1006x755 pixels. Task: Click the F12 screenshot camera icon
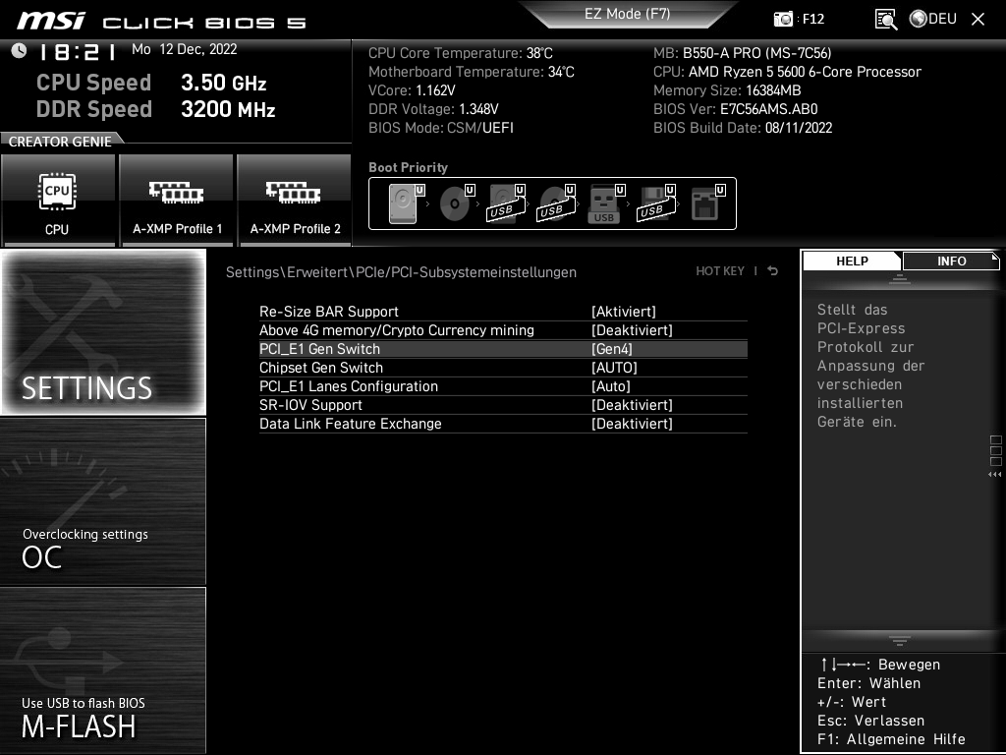tap(783, 19)
